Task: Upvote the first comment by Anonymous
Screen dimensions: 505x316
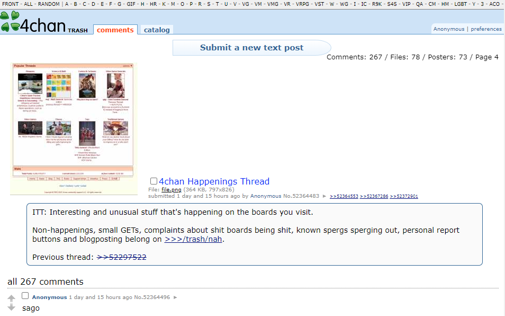Action: point(11,299)
